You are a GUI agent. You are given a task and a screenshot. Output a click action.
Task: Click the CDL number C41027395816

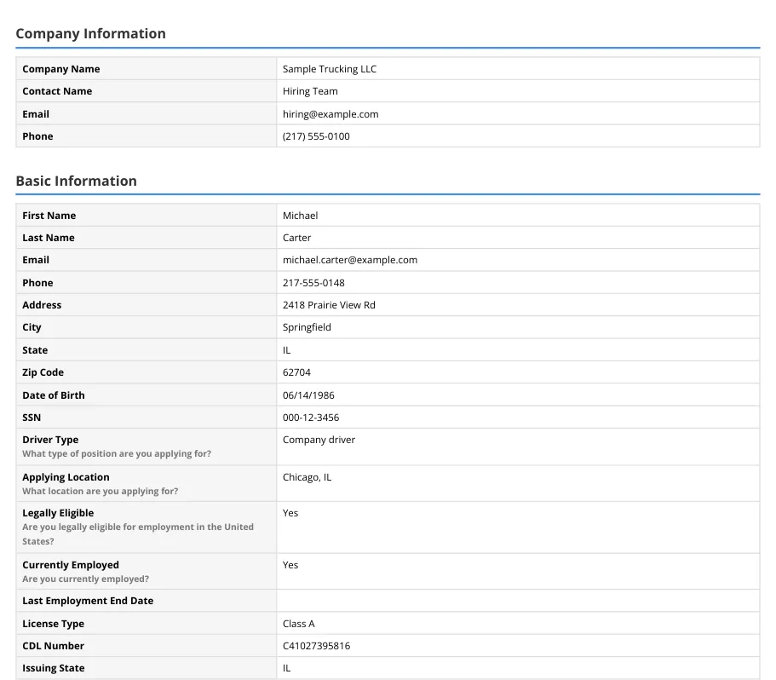pos(316,646)
